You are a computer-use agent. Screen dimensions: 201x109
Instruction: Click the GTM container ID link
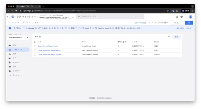pyautogui.click(x=140, y=23)
